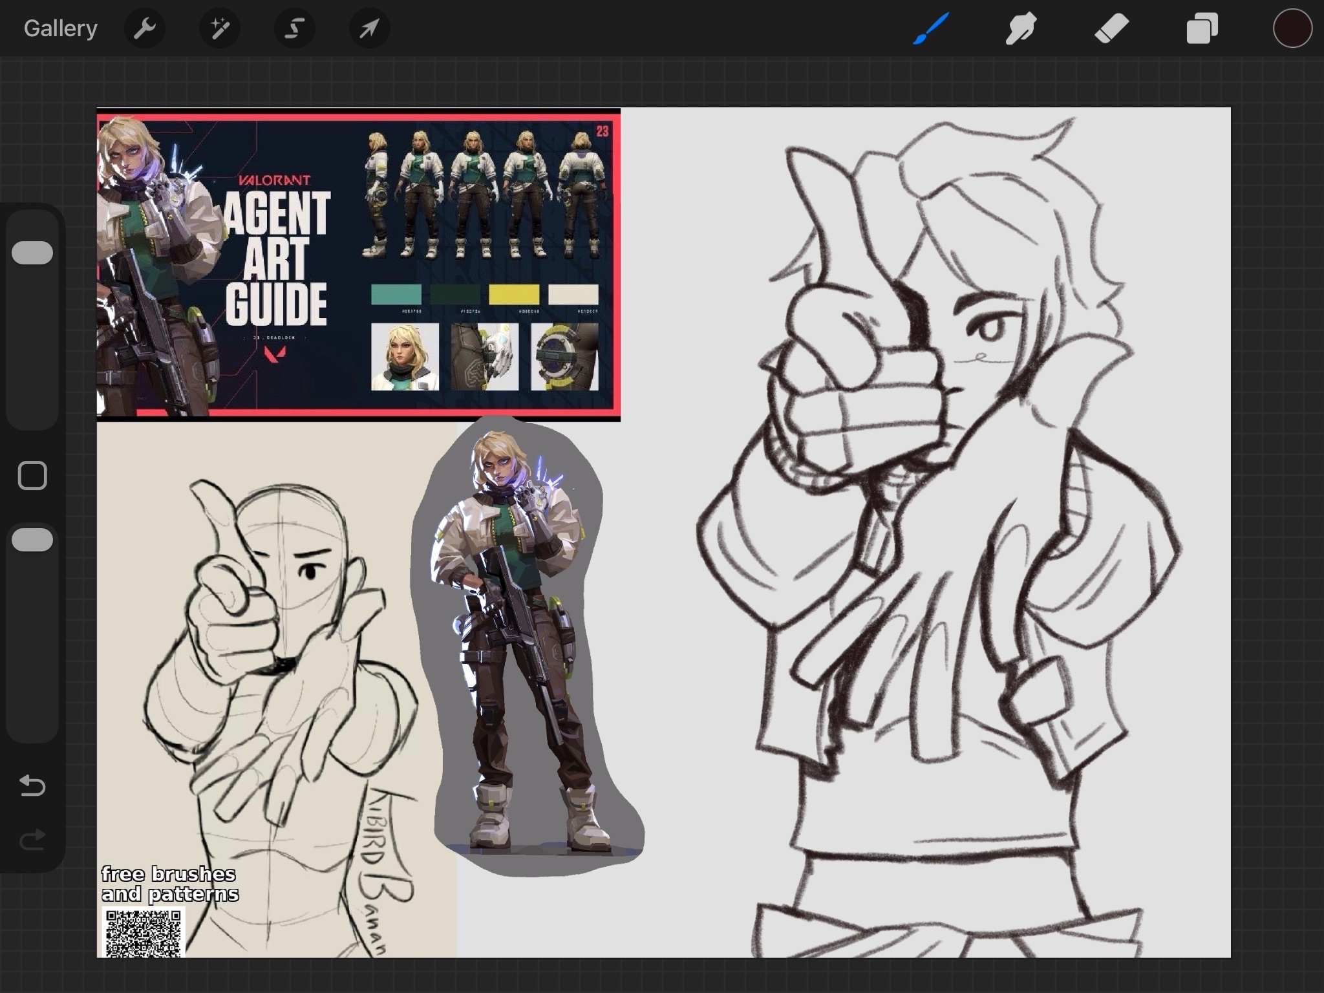
Task: Activate the Transform arrow tool
Action: (x=369, y=28)
